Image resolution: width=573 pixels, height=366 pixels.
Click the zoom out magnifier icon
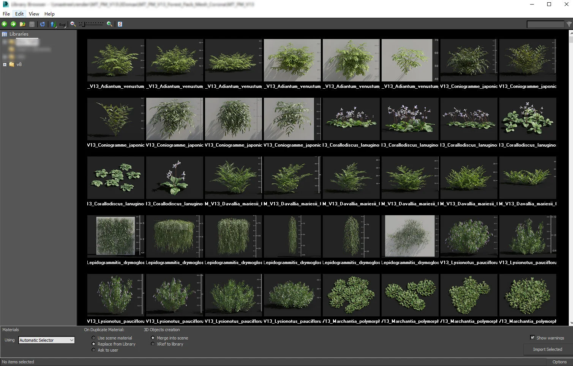pos(73,24)
